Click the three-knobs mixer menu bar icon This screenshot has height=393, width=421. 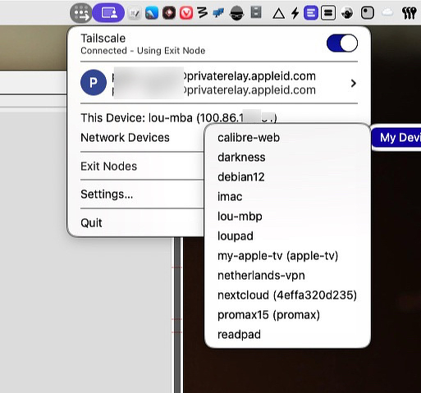tap(410, 13)
